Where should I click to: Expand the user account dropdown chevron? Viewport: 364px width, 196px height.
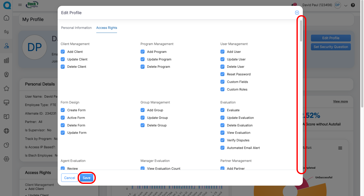click(346, 6)
